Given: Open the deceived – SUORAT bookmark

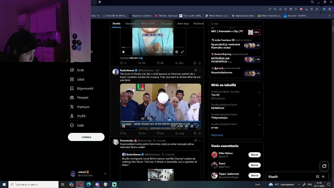Looking at the screenshot, I should (295, 16).
